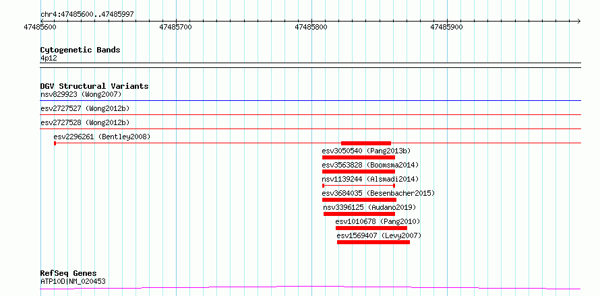Image resolution: width=600 pixels, height=296 pixels.
Task: Click the red bar under esv3563828
Action: coord(359,172)
